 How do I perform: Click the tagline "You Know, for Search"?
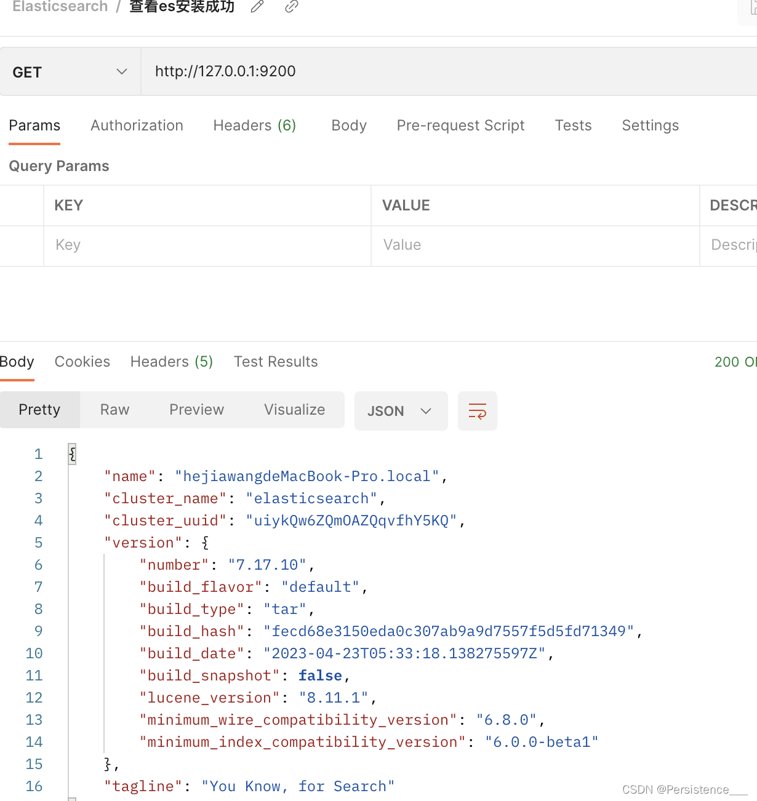(x=298, y=786)
